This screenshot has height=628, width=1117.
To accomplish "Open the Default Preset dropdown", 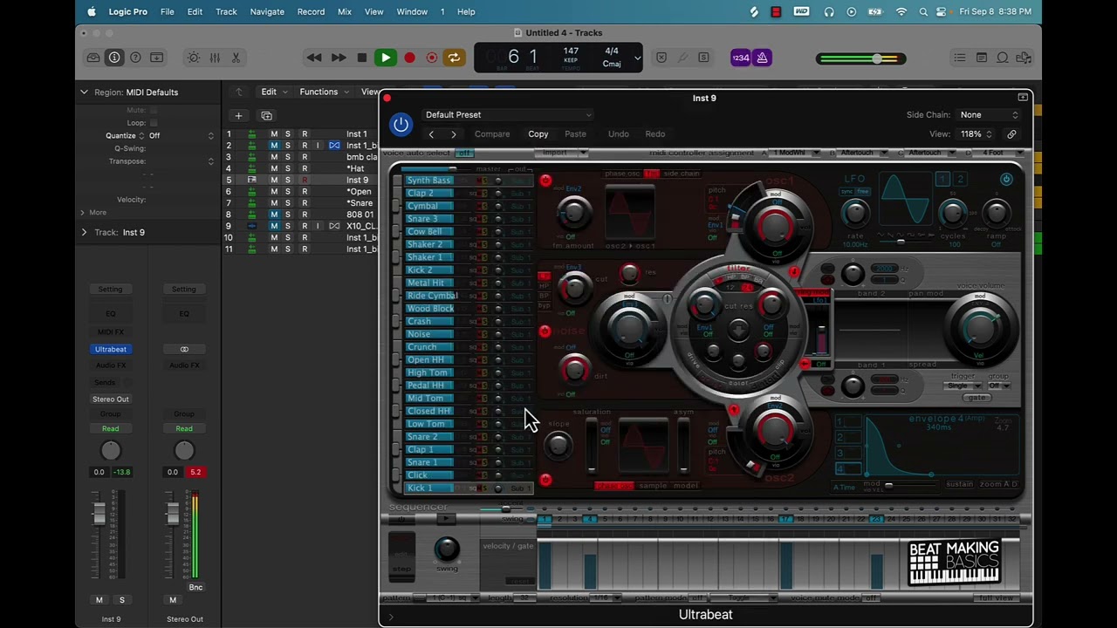I will tap(507, 115).
